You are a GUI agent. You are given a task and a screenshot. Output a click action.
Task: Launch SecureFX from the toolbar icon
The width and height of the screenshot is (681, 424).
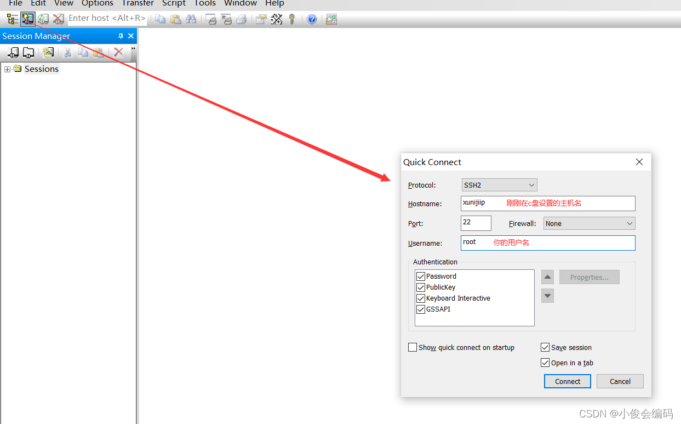click(331, 19)
